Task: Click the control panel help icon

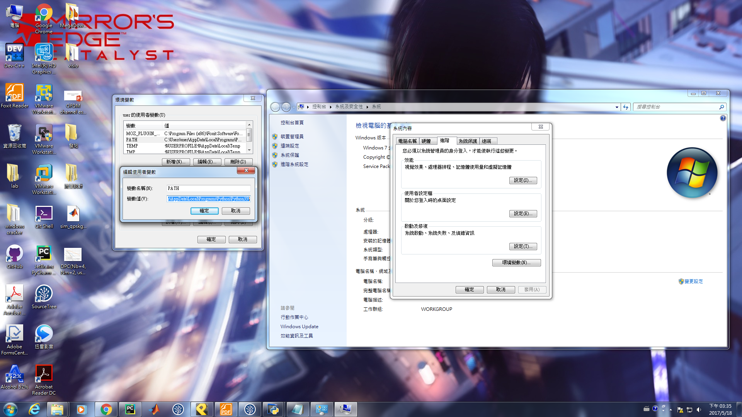Action: pyautogui.click(x=723, y=118)
